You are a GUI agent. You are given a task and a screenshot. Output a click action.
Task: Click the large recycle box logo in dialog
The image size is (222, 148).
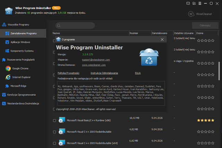click(x=149, y=57)
